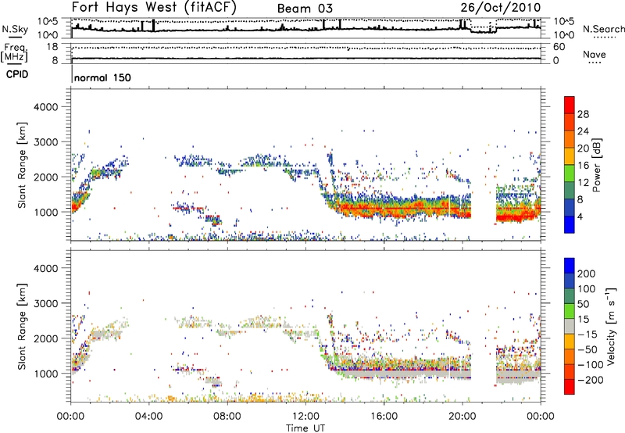The width and height of the screenshot is (625, 433).
Task: Click the '1000' tick on the velocity panel
Action: click(46, 374)
